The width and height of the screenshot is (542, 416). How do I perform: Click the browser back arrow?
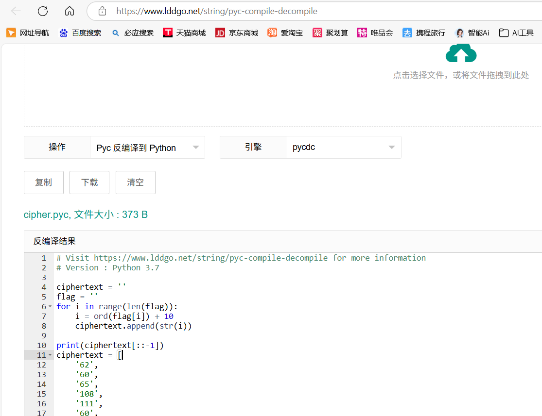tap(16, 11)
